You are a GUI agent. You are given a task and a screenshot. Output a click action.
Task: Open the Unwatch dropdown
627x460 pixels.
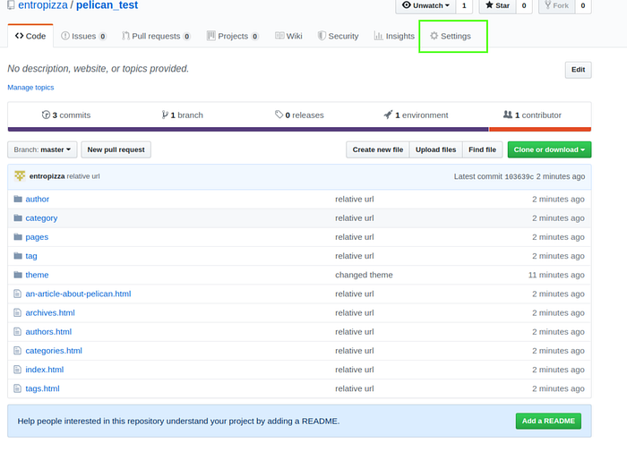coord(425,5)
